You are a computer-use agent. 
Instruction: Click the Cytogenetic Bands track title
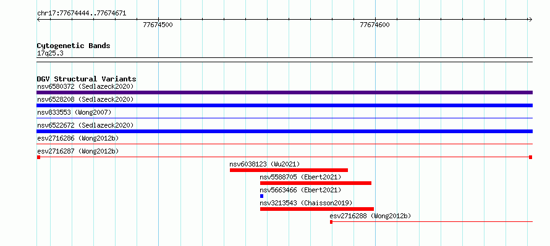pyautogui.click(x=74, y=46)
